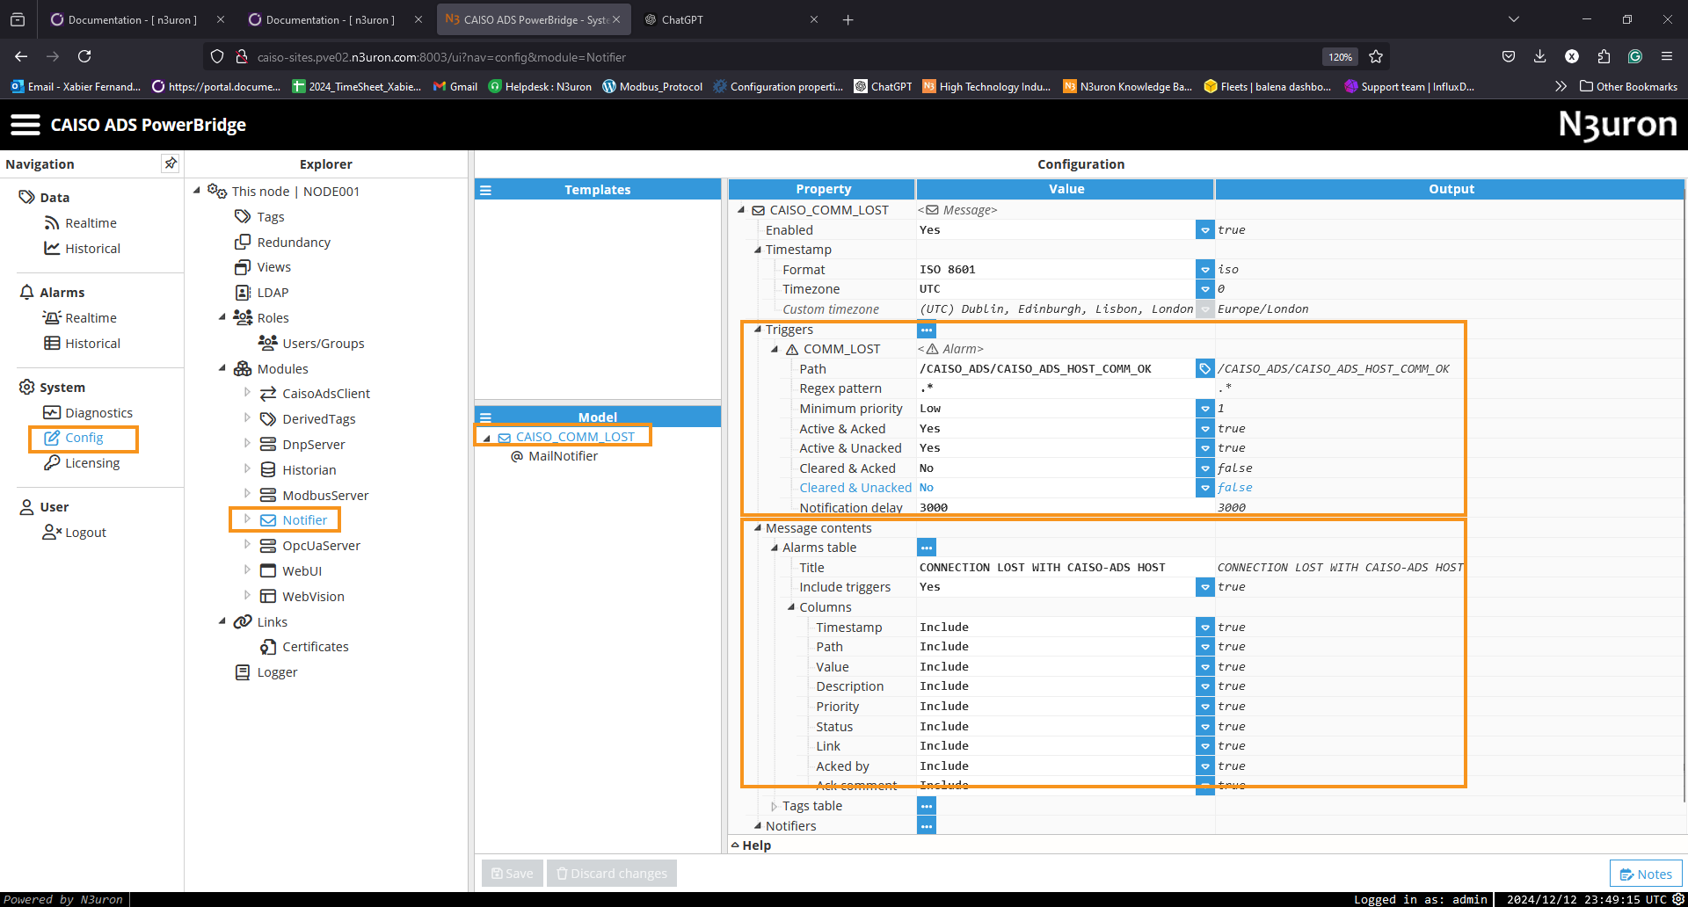Select the WebVision module
This screenshot has width=1688, height=907.
click(302, 597)
